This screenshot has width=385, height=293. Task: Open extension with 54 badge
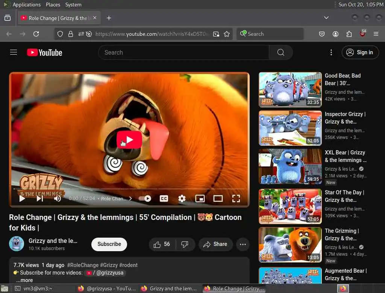(363, 34)
